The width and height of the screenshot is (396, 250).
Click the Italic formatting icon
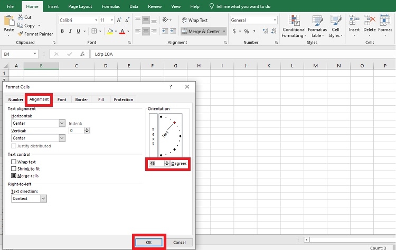[x=70, y=31]
